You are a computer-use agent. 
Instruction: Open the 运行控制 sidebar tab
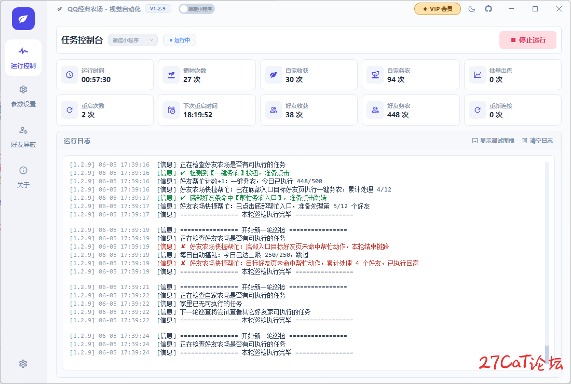tap(23, 58)
